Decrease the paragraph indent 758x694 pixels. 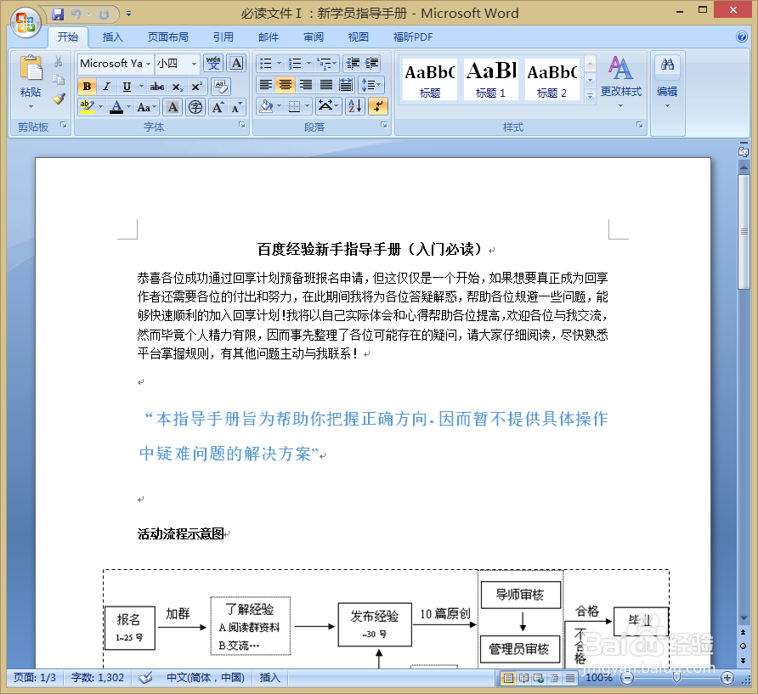coord(353,64)
